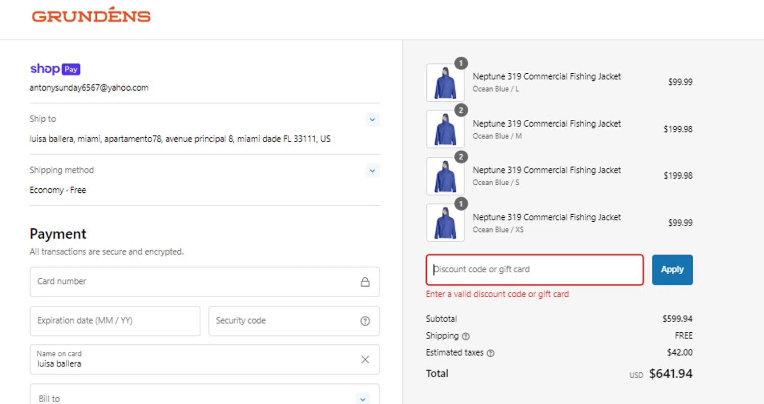Click the Apply discount button
Viewport: 764px width, 404px height.
[672, 270]
